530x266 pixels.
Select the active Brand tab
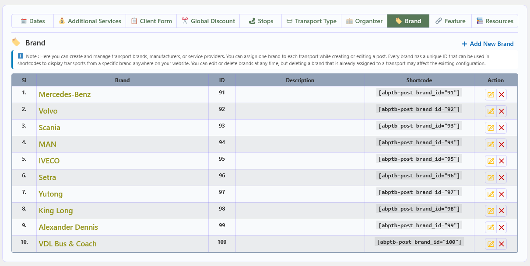(x=408, y=21)
